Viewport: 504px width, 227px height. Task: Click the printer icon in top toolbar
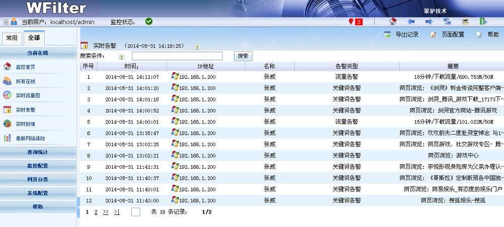(x=465, y=22)
